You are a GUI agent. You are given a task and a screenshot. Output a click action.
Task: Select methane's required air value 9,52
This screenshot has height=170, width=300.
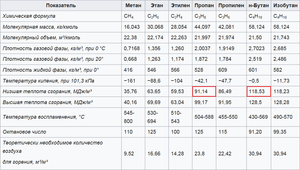coord(129,154)
